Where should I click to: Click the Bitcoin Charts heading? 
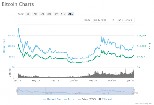click(18, 4)
